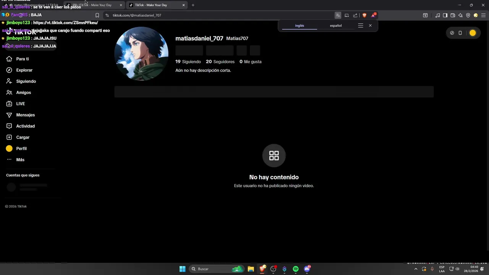This screenshot has width=489, height=275.
Task: Open browser profile avatar in toolbar
Action: [x=476, y=15]
